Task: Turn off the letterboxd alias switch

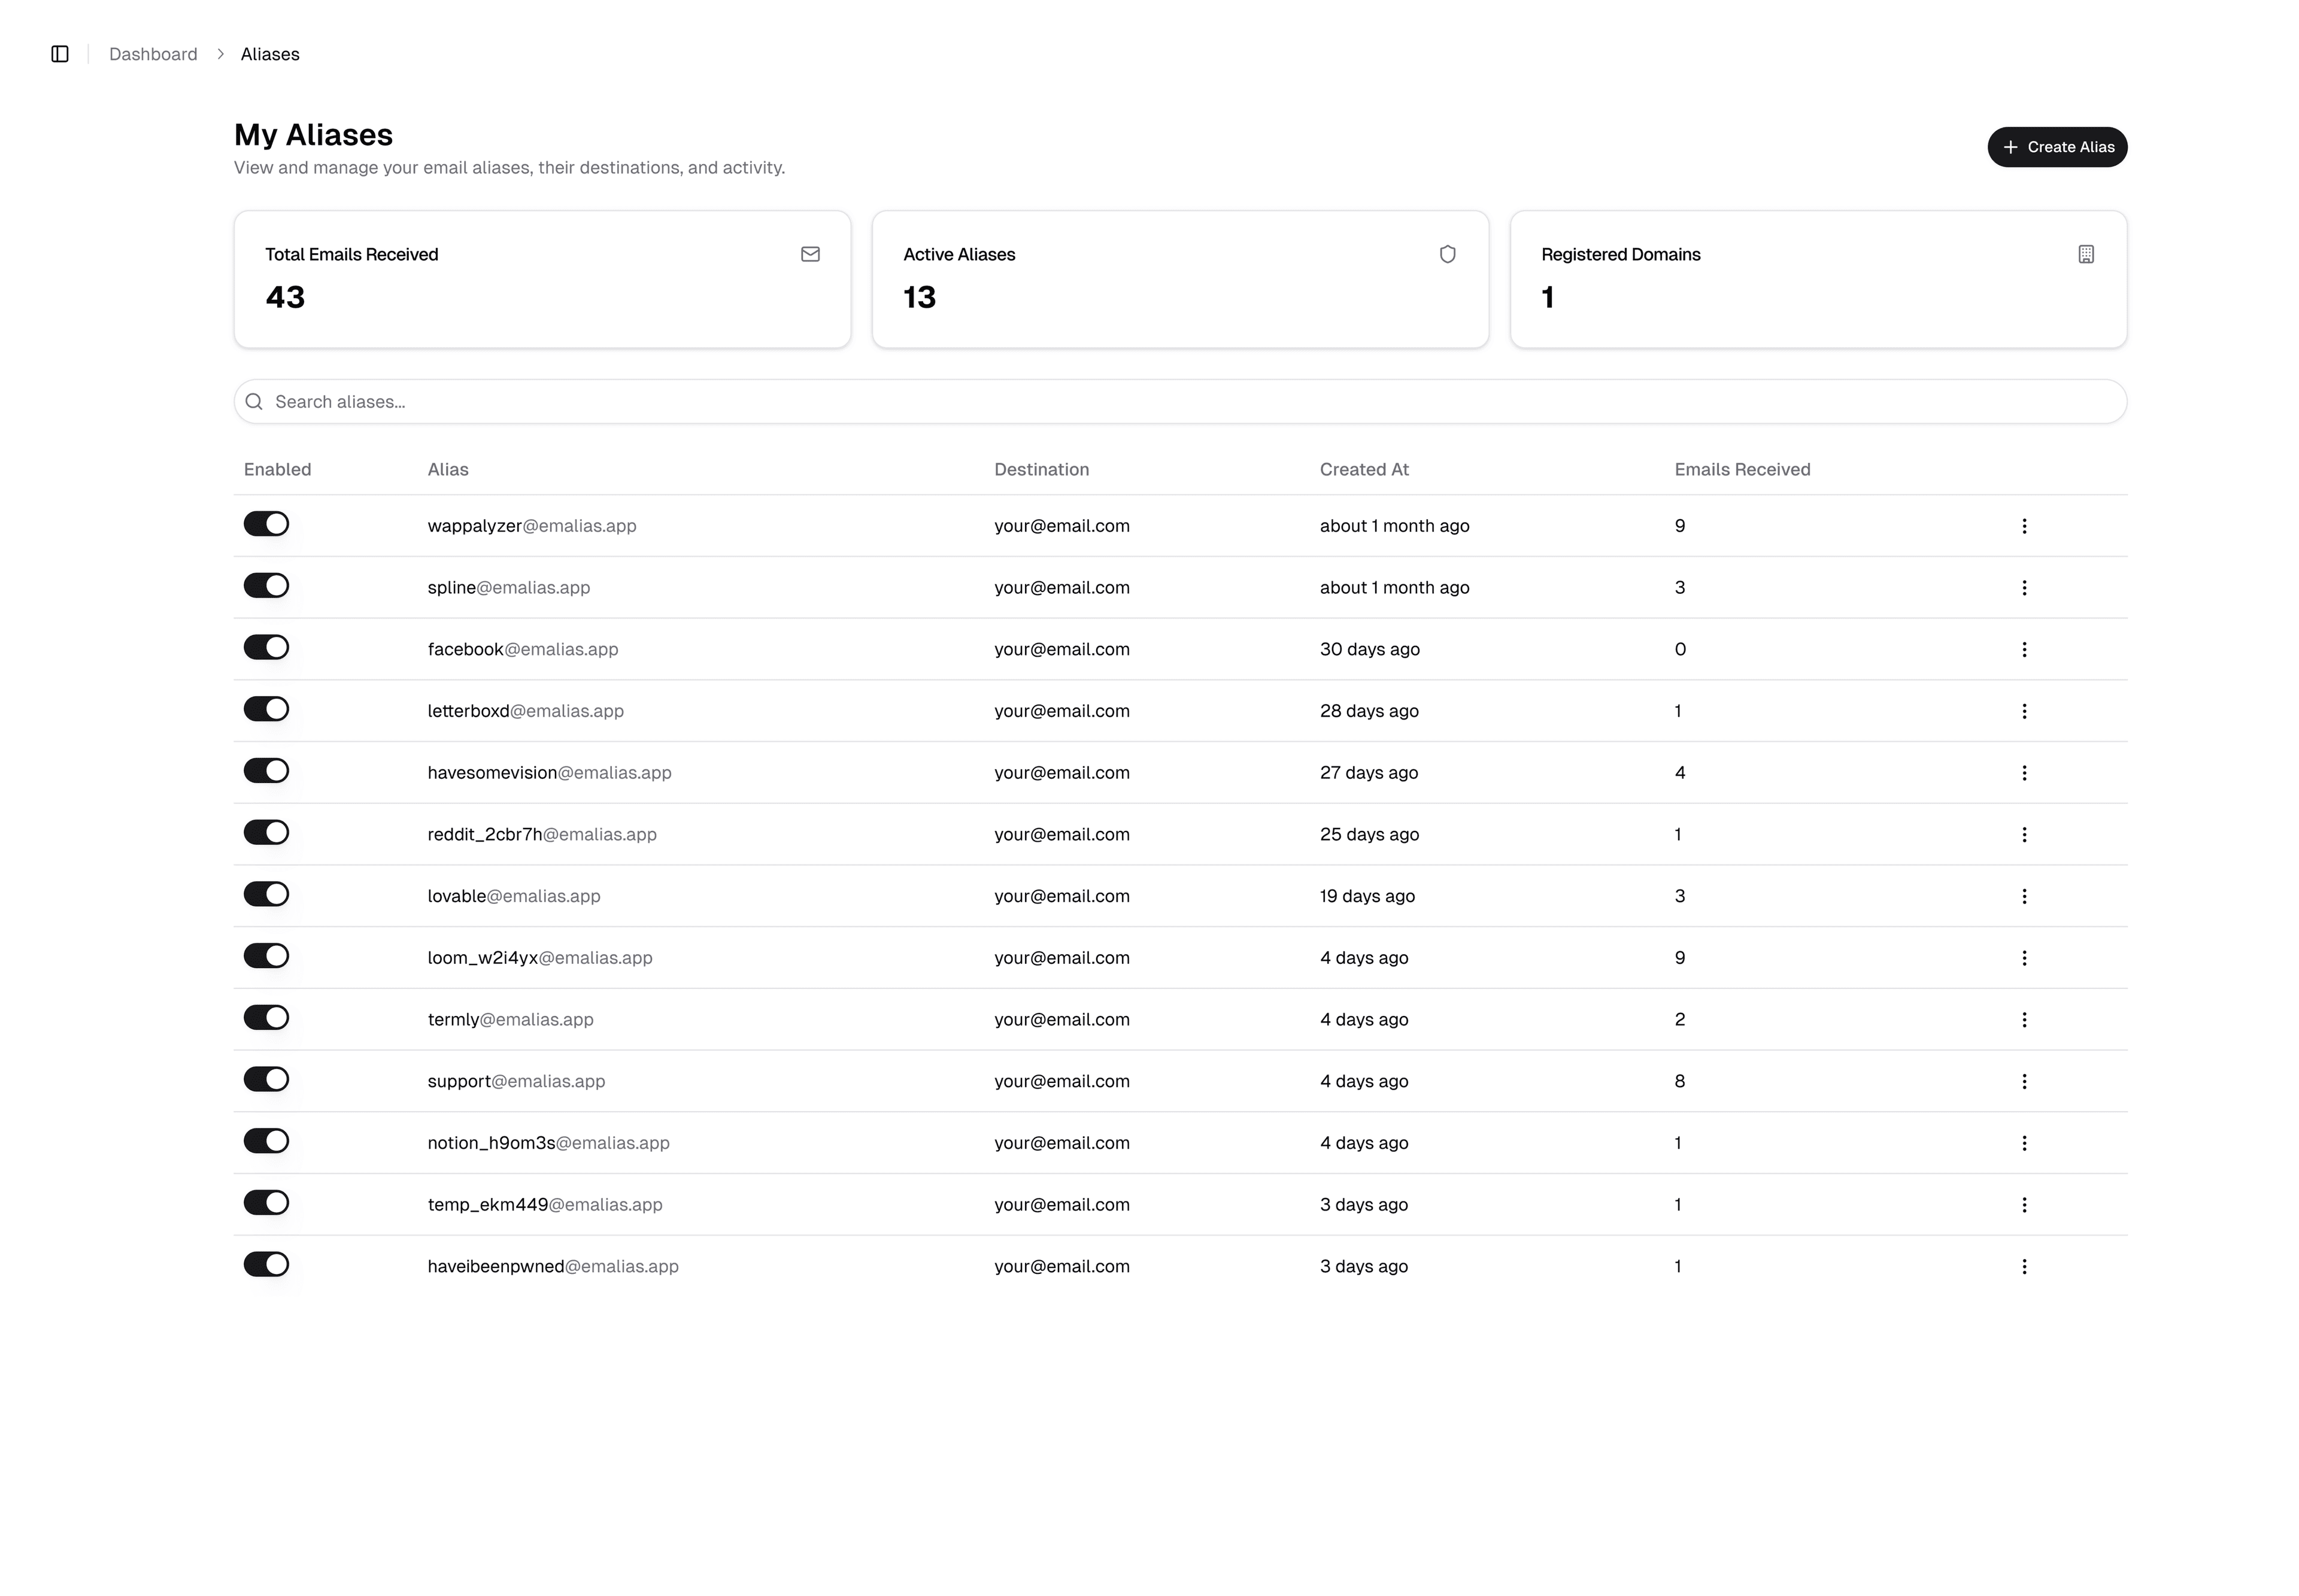Action: point(266,709)
